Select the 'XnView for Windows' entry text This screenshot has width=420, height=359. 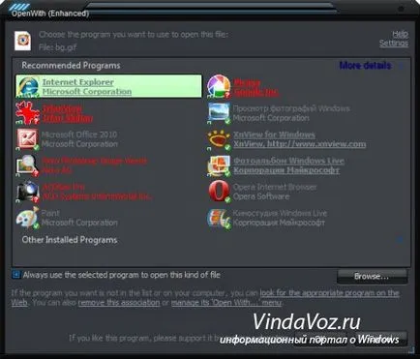click(x=274, y=135)
